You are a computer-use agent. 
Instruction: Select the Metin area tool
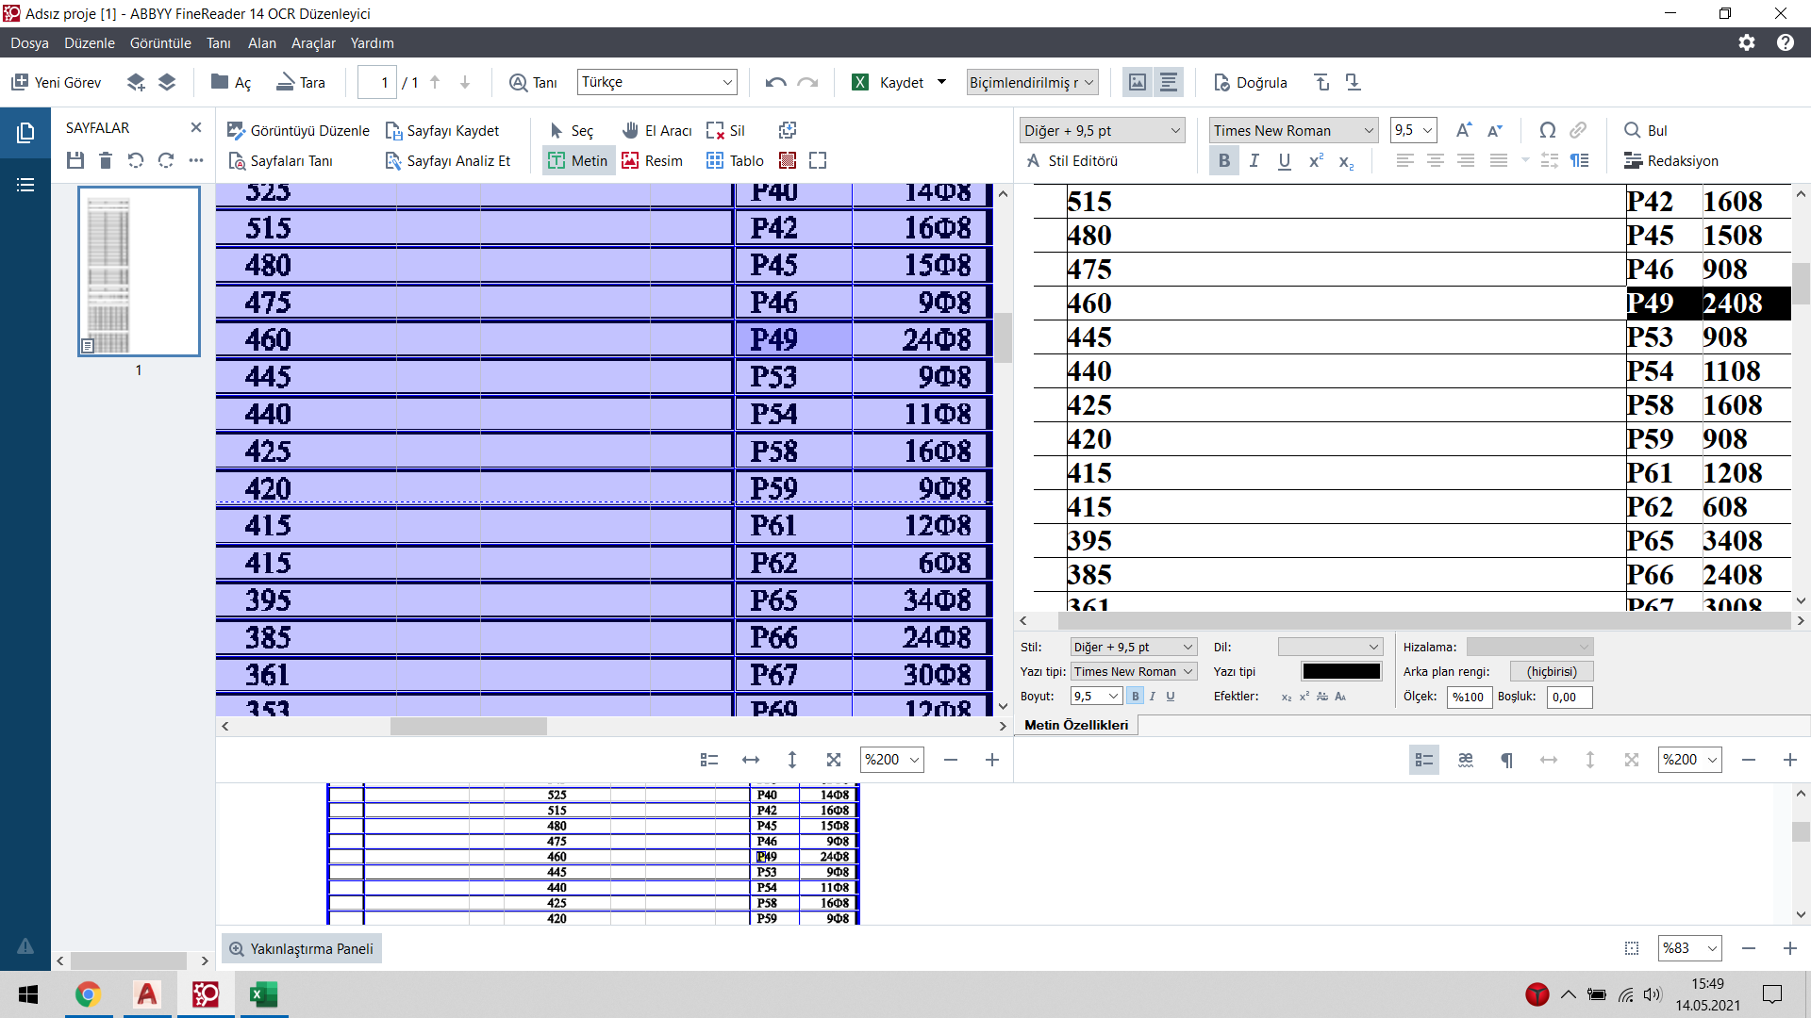tap(578, 161)
